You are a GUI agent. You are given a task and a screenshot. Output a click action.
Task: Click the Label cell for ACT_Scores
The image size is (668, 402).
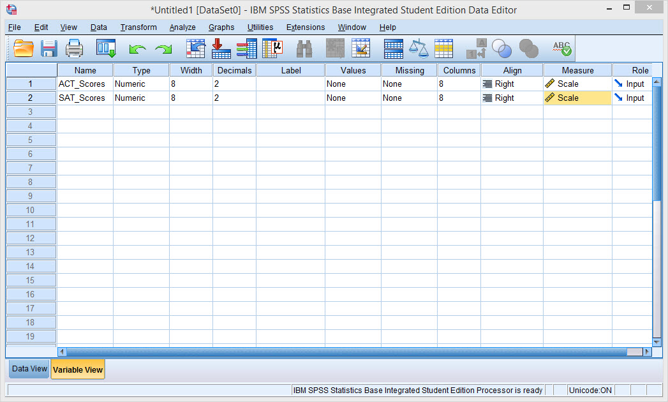pos(290,84)
